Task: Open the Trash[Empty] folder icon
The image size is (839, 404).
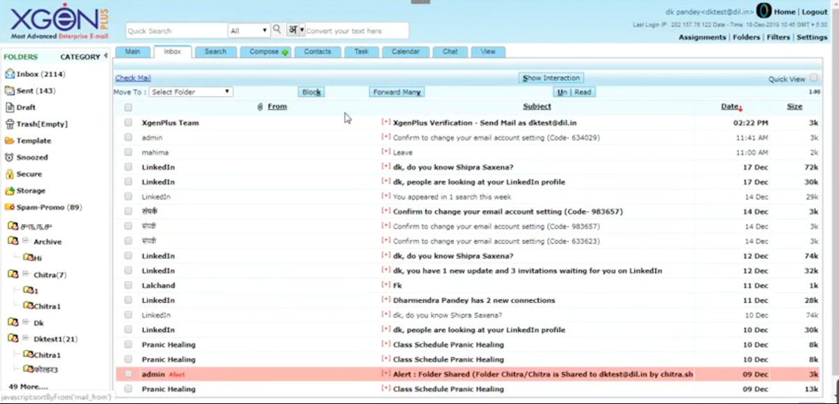Action: [8, 124]
